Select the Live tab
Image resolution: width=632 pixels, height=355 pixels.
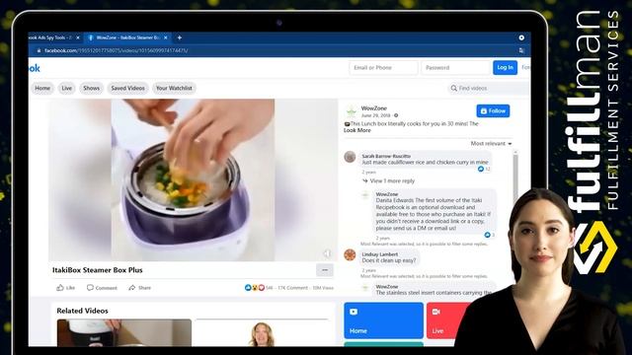tap(66, 88)
